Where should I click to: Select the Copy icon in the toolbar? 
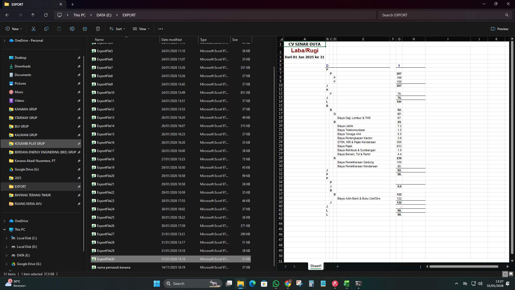46,29
